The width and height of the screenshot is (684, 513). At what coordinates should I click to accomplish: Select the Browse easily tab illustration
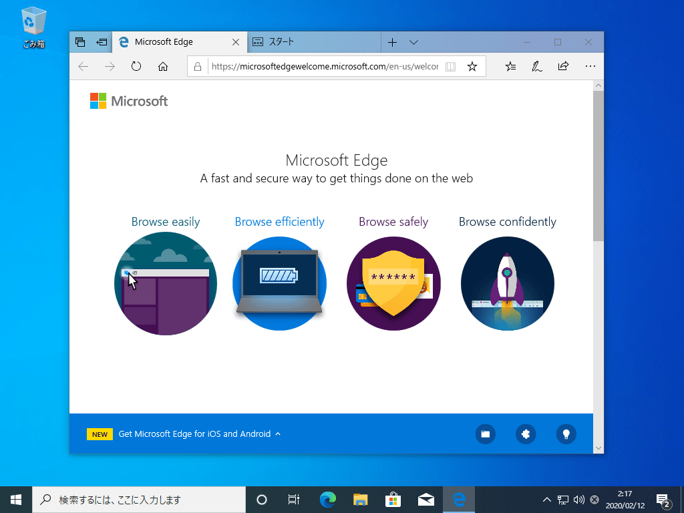coord(166,283)
